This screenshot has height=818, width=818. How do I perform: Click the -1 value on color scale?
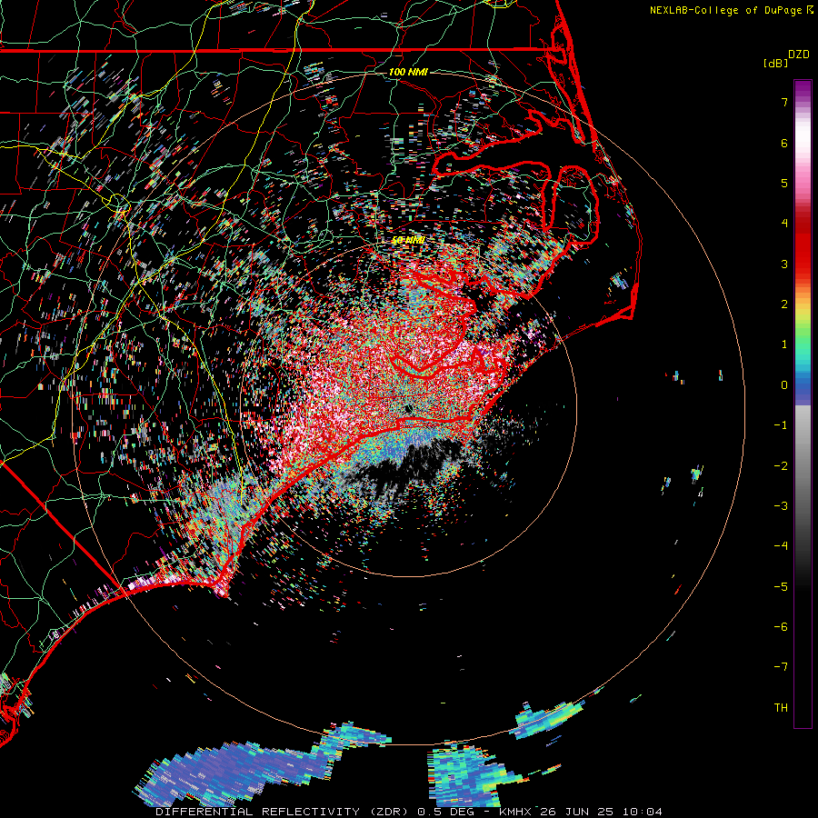pyautogui.click(x=781, y=425)
